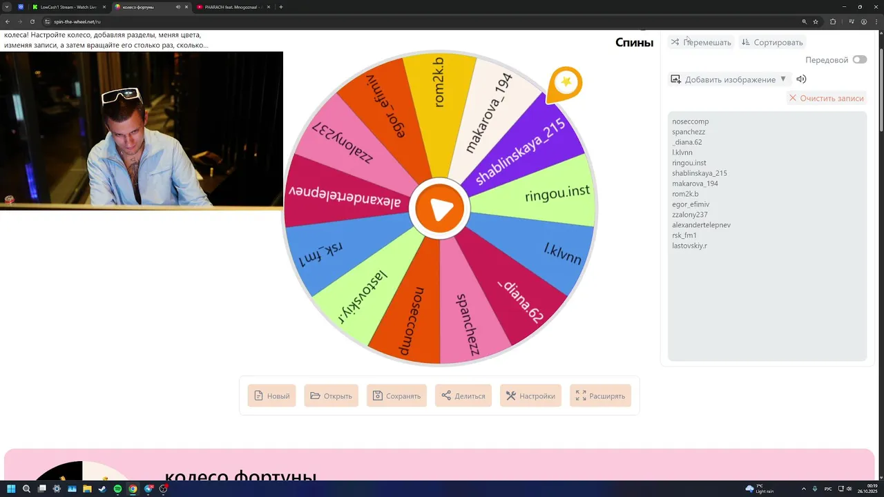The height and width of the screenshot is (497, 884).
Task: Select the lastovskiy.r entry in the list
Action: point(689,246)
